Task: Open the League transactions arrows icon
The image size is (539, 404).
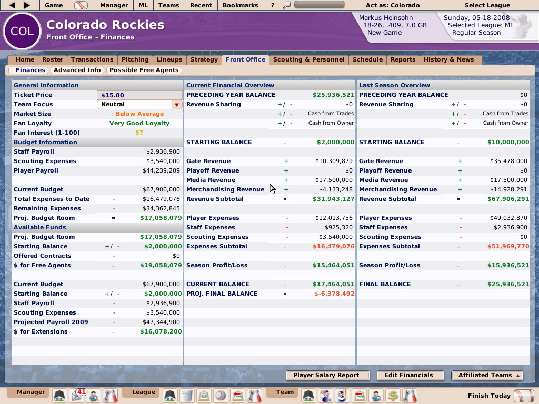Action: (x=238, y=396)
